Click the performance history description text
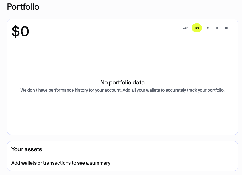242x175 pixels. coord(122,90)
